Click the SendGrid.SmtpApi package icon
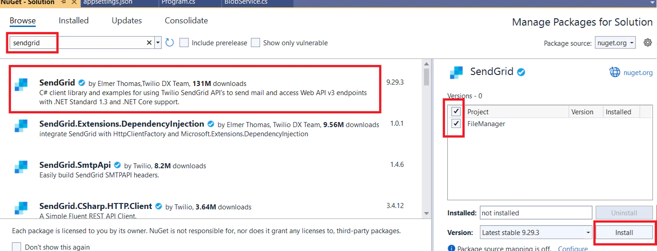Image resolution: width=657 pixels, height=251 pixels. pos(21,167)
